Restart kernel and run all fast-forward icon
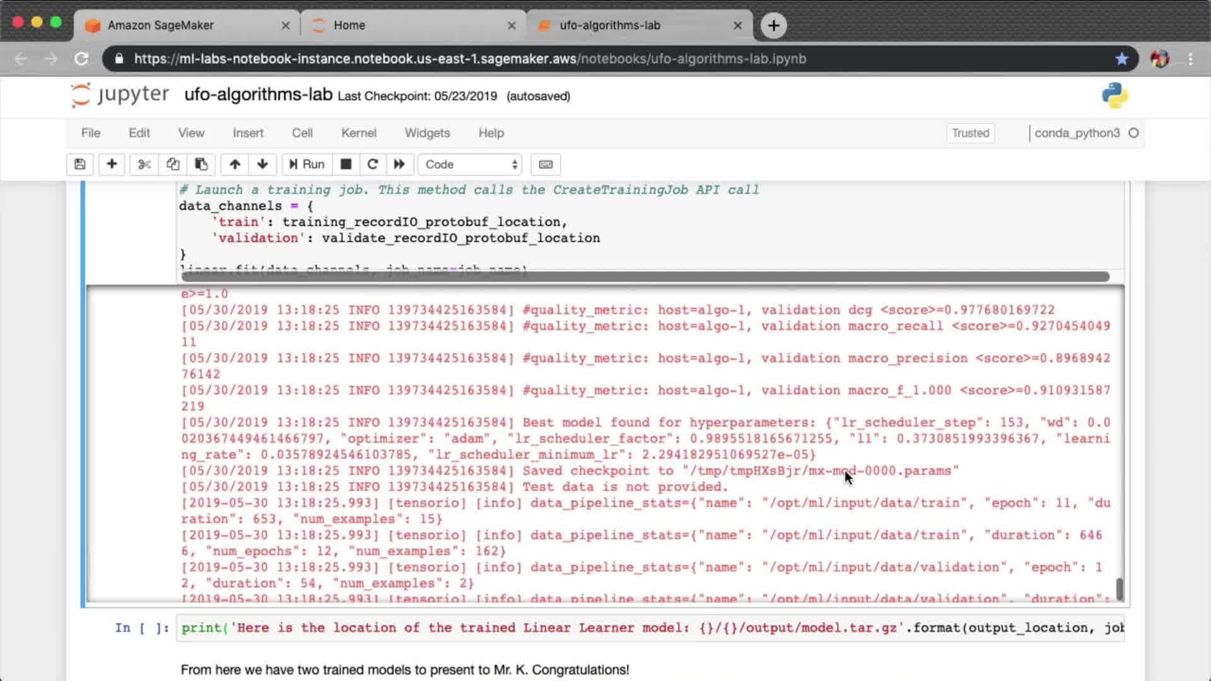Viewport: 1211px width, 681px height. click(x=399, y=165)
